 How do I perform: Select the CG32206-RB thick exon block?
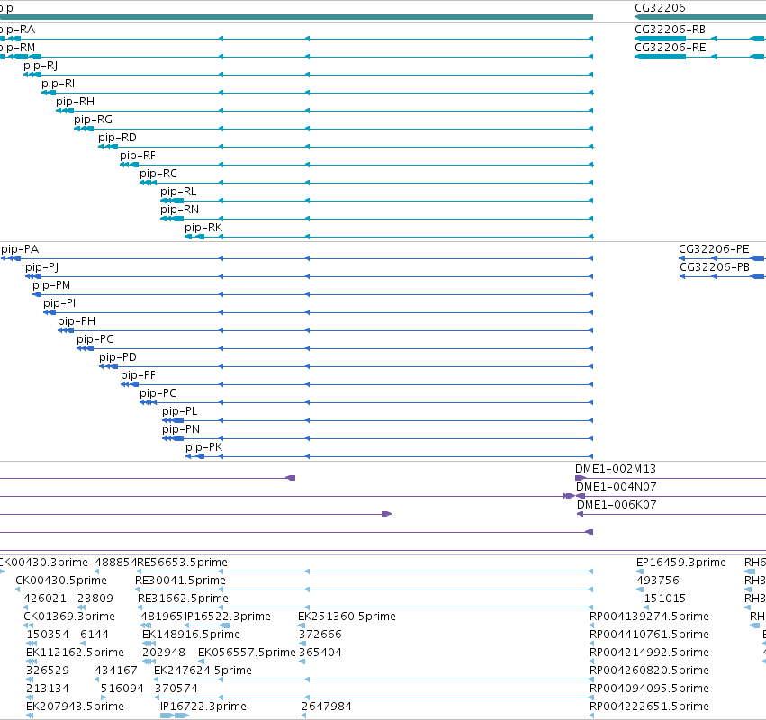pyautogui.click(x=660, y=39)
